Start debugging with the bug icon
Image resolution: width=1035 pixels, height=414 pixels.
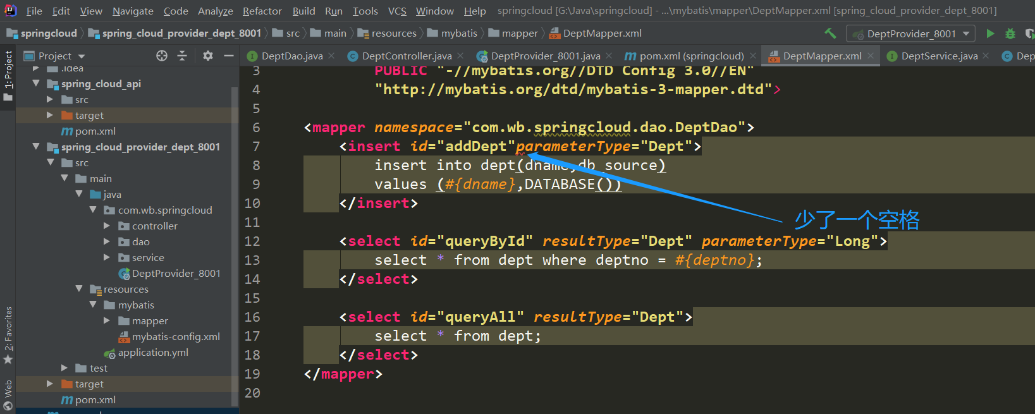1010,33
